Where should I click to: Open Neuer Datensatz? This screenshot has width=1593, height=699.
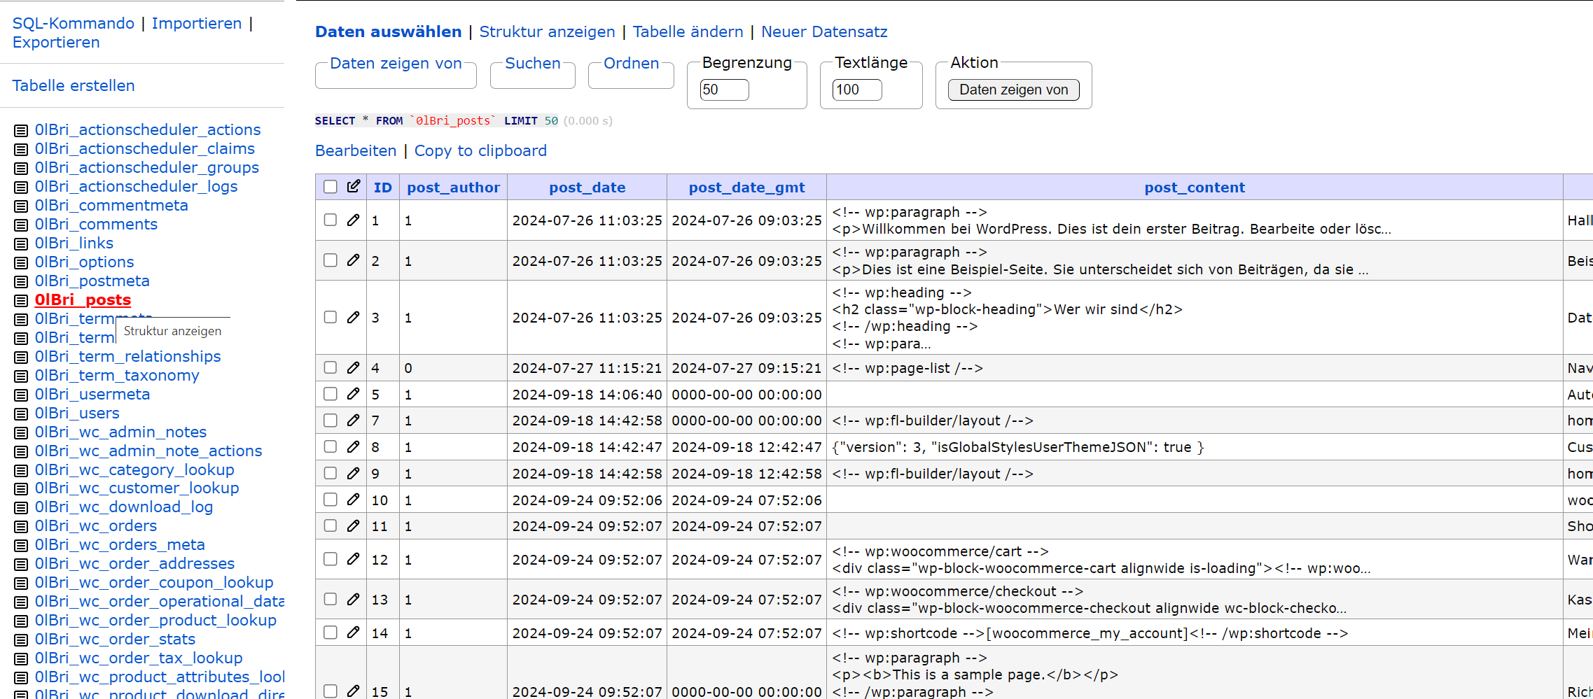[x=824, y=31]
